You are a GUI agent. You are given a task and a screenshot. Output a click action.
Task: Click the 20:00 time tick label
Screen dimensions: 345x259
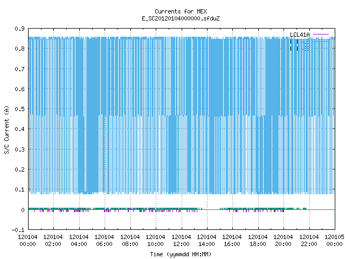click(x=283, y=244)
